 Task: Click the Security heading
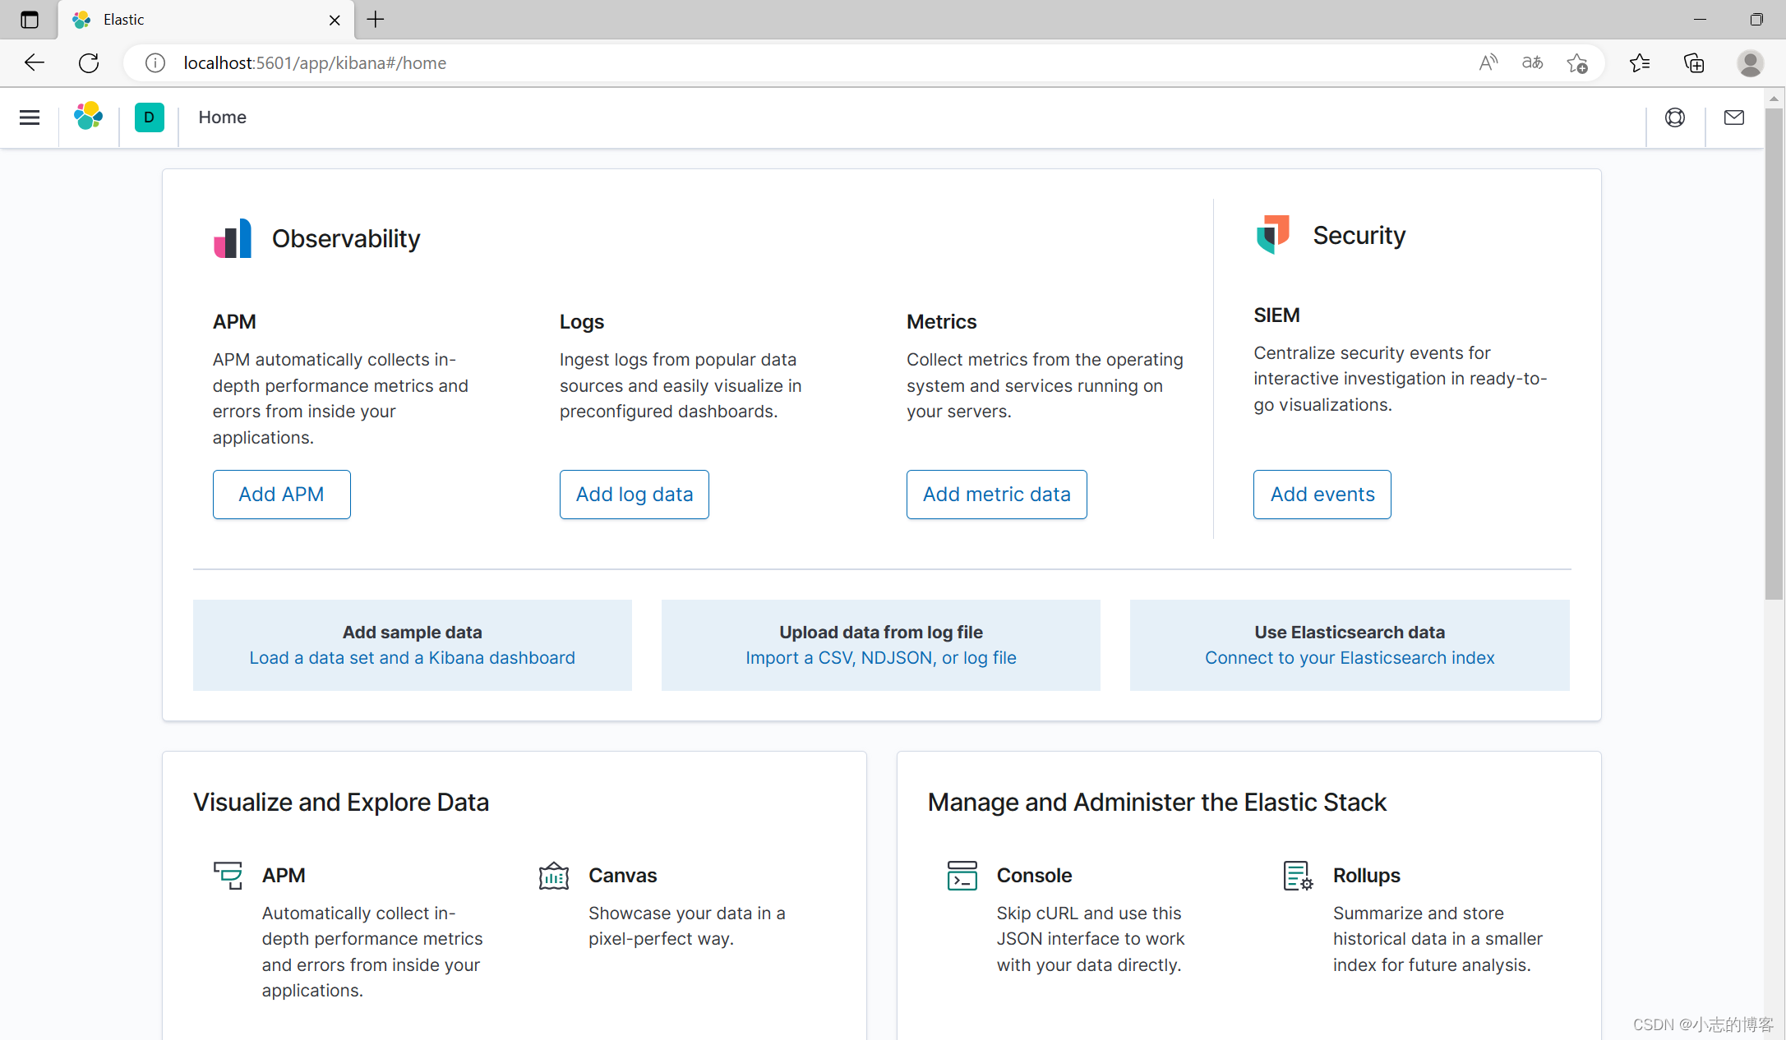point(1359,236)
